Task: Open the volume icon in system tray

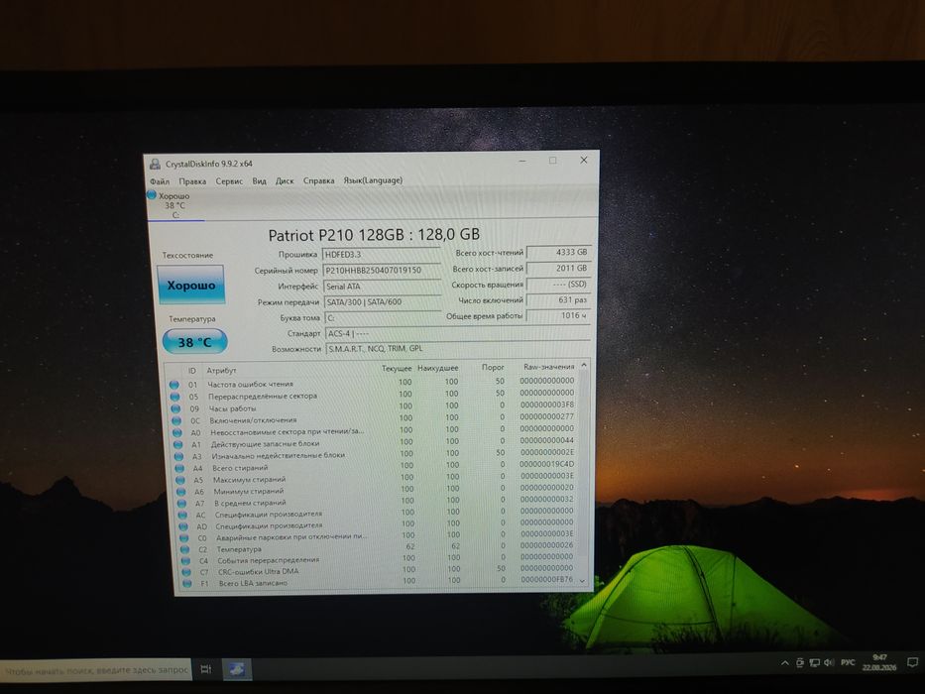Action: [830, 662]
